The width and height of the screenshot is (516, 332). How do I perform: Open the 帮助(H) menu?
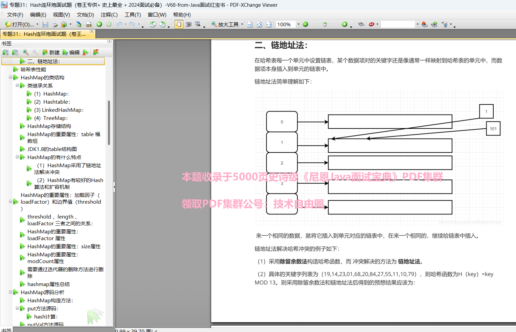pos(182,15)
